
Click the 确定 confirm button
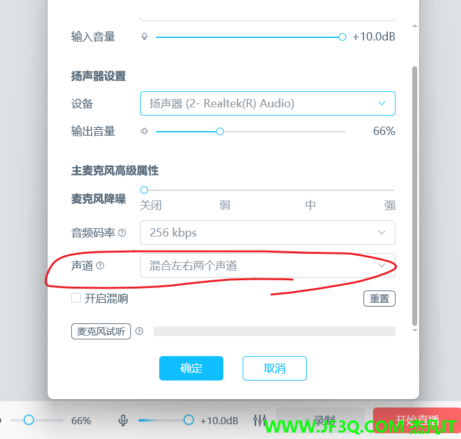(191, 368)
